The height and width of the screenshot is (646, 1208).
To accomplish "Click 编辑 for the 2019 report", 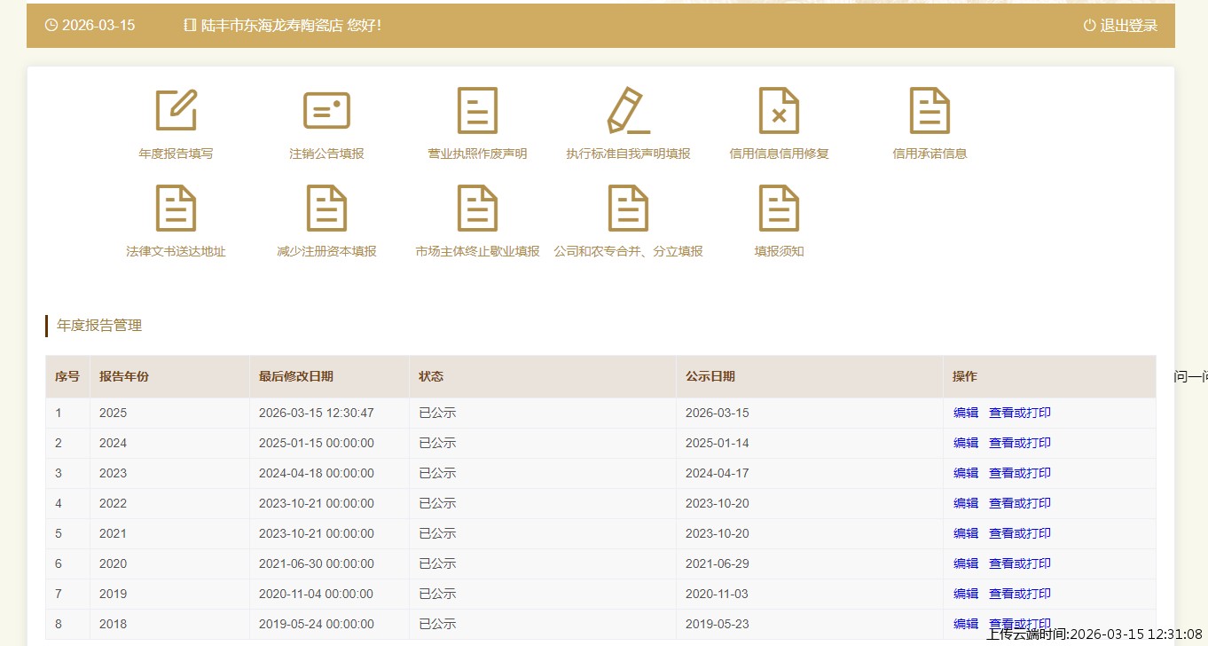I will 965,594.
